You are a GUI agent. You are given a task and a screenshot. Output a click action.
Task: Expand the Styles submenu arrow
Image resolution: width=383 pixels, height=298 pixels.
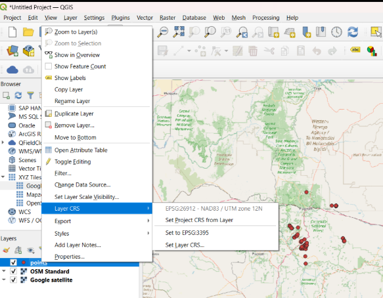pyautogui.click(x=148, y=233)
